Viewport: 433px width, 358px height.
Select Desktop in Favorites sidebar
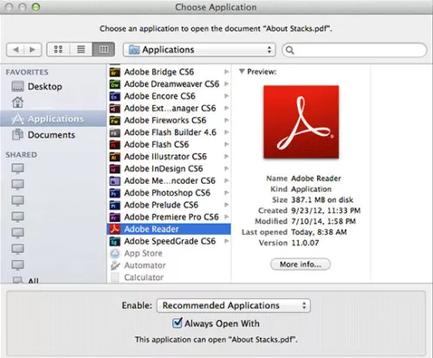click(53, 87)
